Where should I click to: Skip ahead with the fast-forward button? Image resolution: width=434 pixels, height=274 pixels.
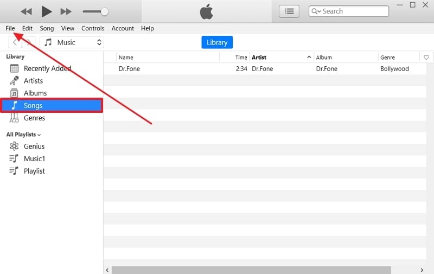coord(66,11)
